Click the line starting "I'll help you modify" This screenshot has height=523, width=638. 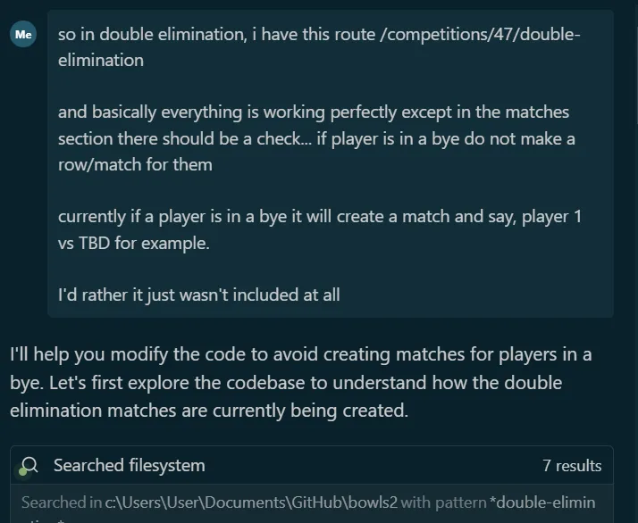pyautogui.click(x=300, y=354)
